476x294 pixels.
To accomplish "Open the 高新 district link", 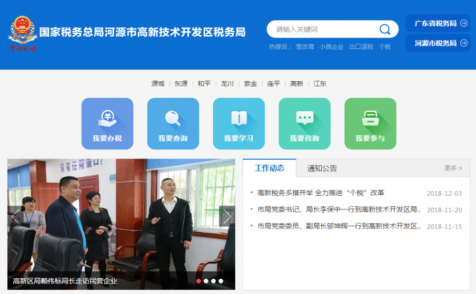I will [297, 83].
